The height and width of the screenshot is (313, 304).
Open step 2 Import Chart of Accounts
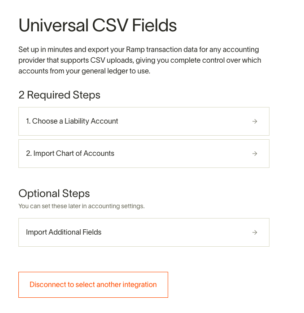click(144, 154)
